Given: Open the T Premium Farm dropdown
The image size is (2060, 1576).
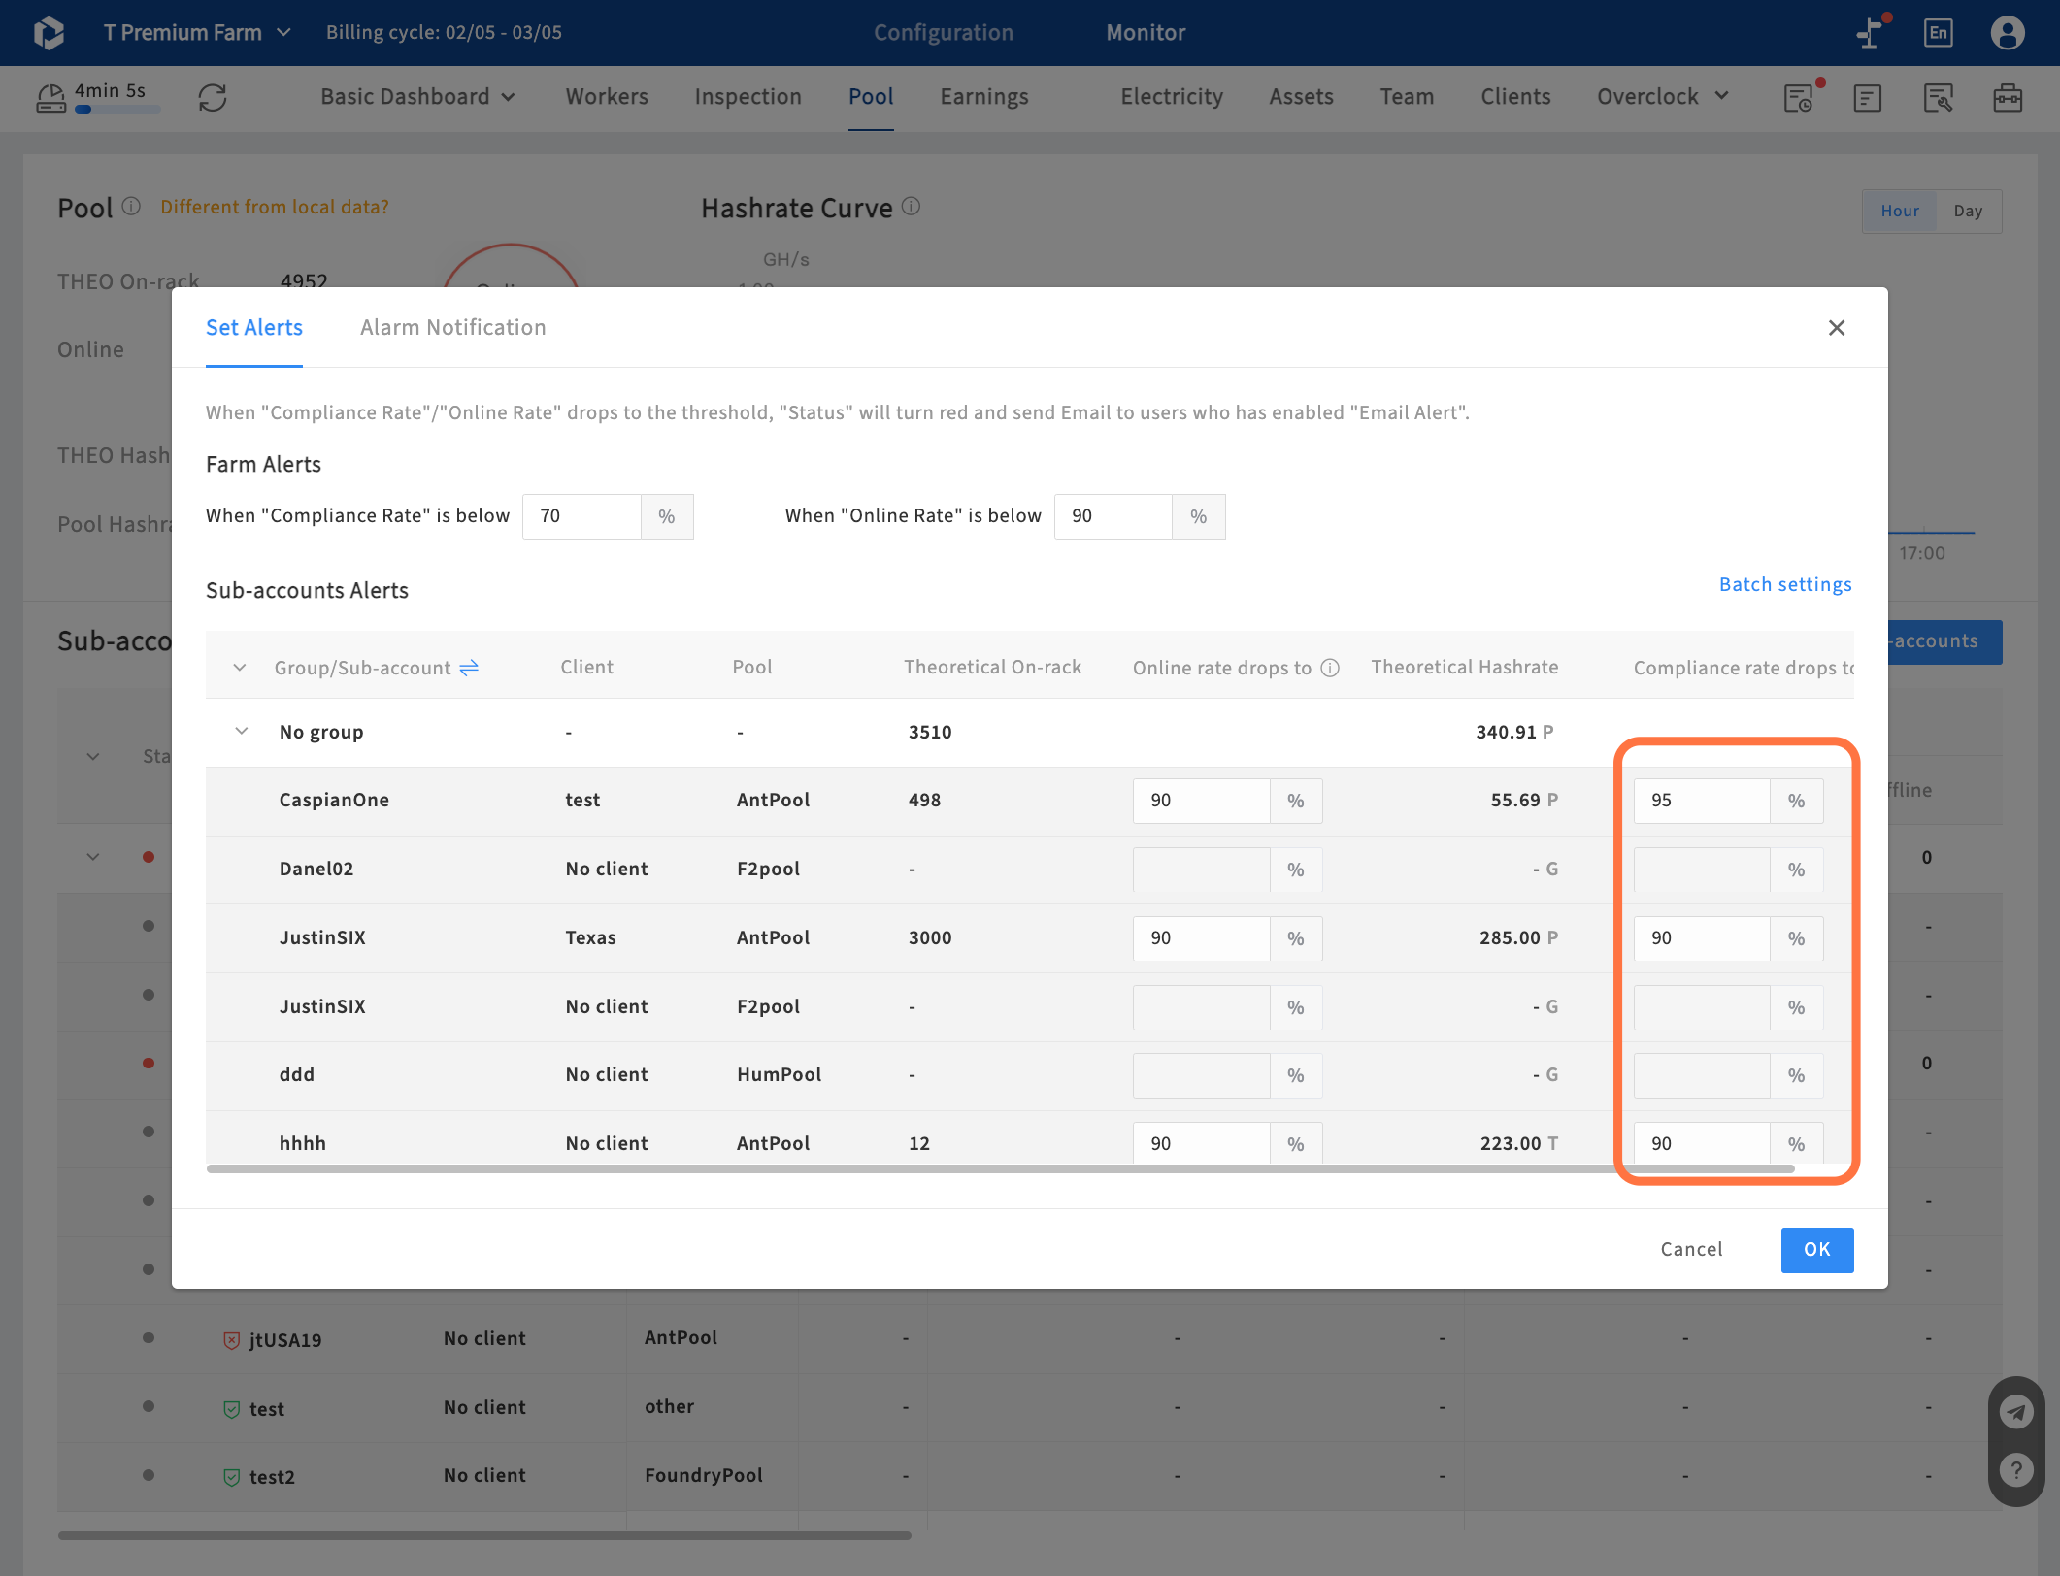Looking at the screenshot, I should (197, 33).
